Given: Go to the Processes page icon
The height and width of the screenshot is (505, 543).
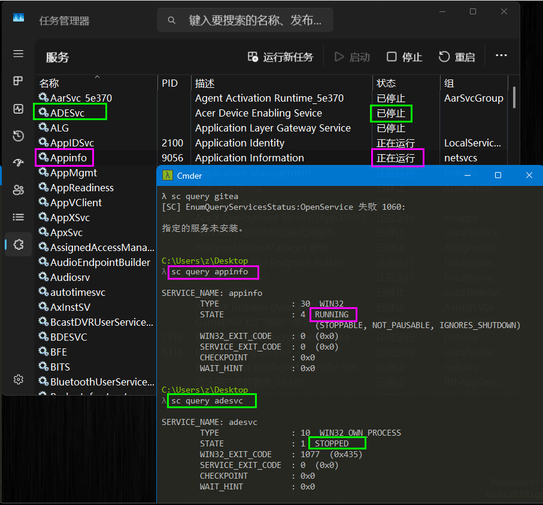Looking at the screenshot, I should 18,81.
